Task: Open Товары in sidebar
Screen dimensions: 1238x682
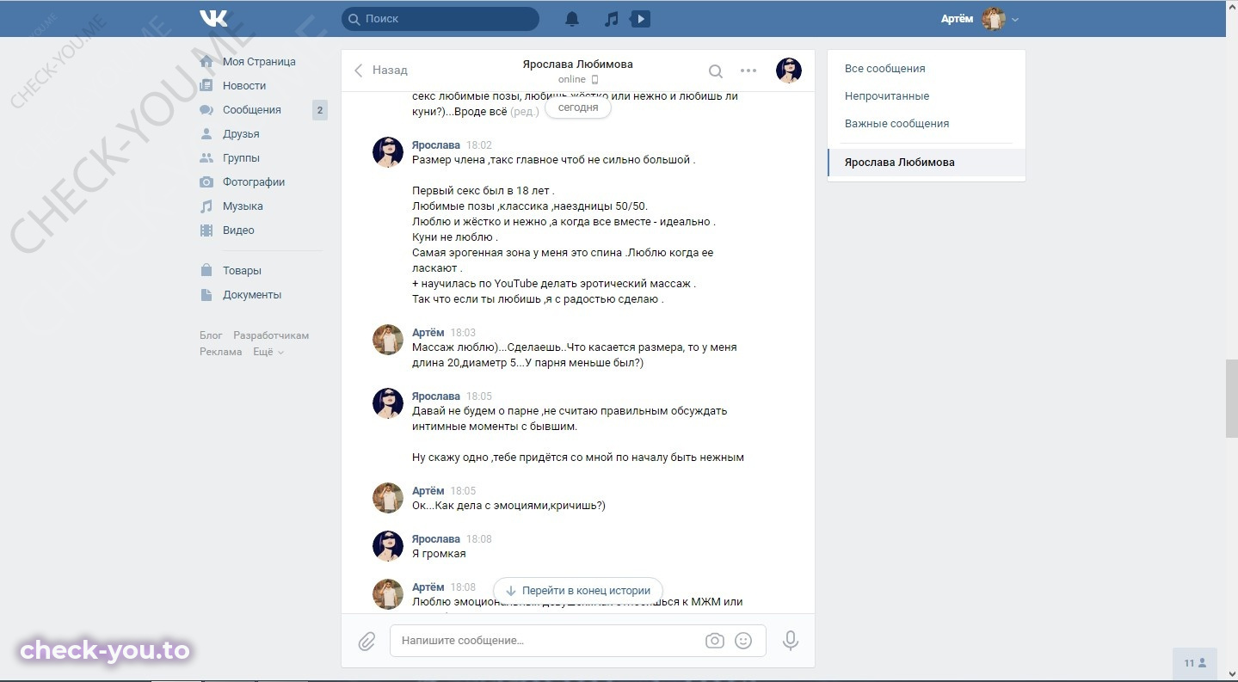Action: (x=242, y=271)
